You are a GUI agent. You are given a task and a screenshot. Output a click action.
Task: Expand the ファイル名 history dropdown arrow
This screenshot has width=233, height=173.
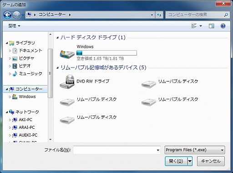pyautogui.click(x=158, y=150)
